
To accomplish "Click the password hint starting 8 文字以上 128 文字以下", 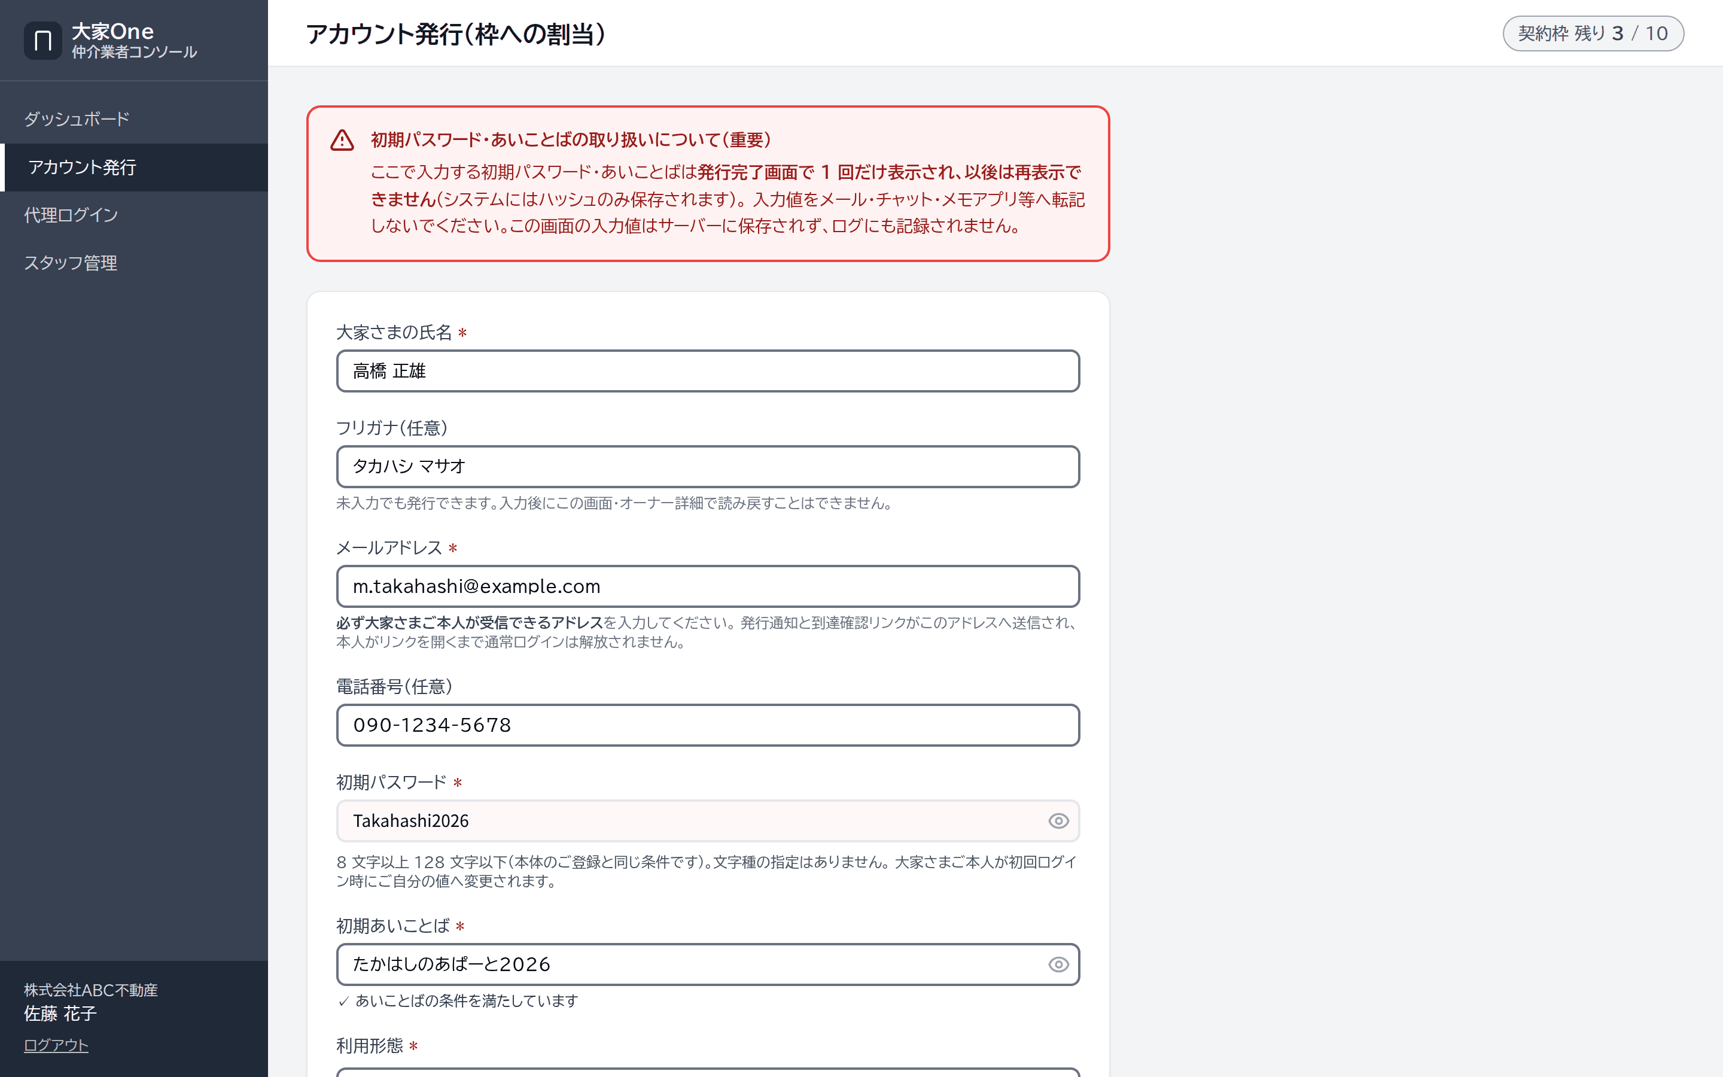I will pyautogui.click(x=707, y=871).
